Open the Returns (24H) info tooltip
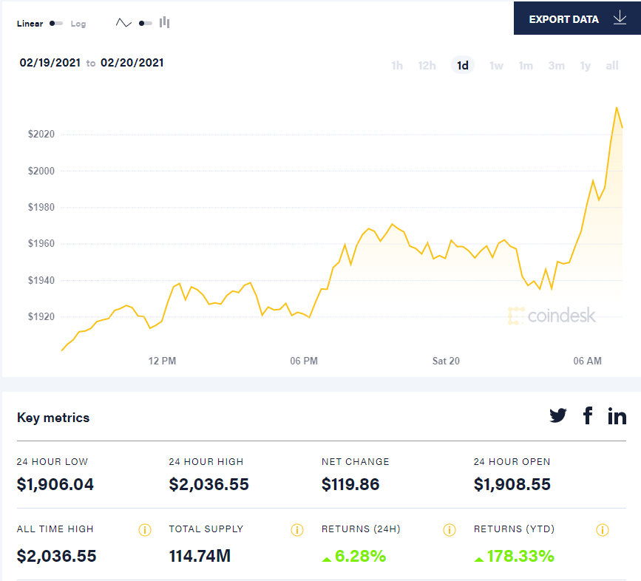This screenshot has width=641, height=581. [x=449, y=529]
